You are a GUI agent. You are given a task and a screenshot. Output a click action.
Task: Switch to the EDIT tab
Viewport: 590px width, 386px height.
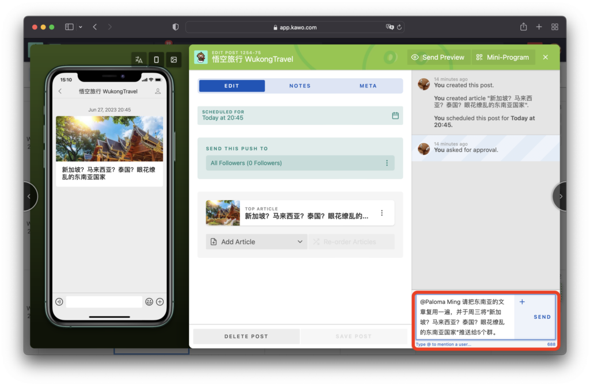(x=232, y=86)
